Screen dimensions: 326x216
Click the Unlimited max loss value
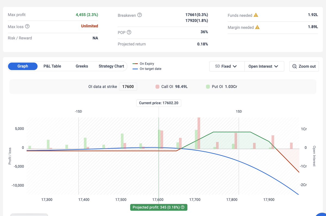click(x=89, y=26)
